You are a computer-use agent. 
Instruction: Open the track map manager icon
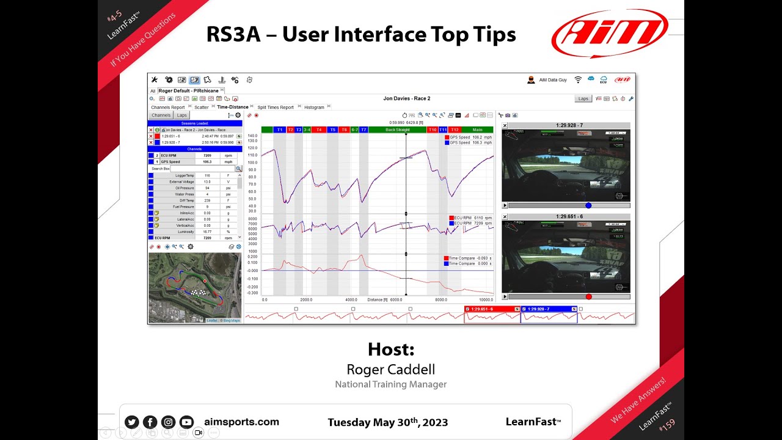pyautogui.click(x=207, y=80)
